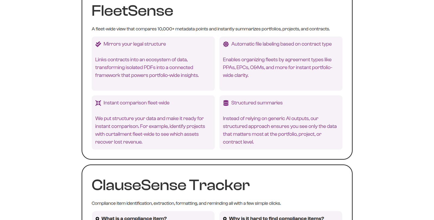434x220 pixels.
Task: Click the ClauseSense subtitle about compliance item identification
Action: [x=186, y=203]
